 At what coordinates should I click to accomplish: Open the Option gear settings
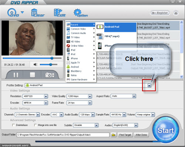coord(81,13)
